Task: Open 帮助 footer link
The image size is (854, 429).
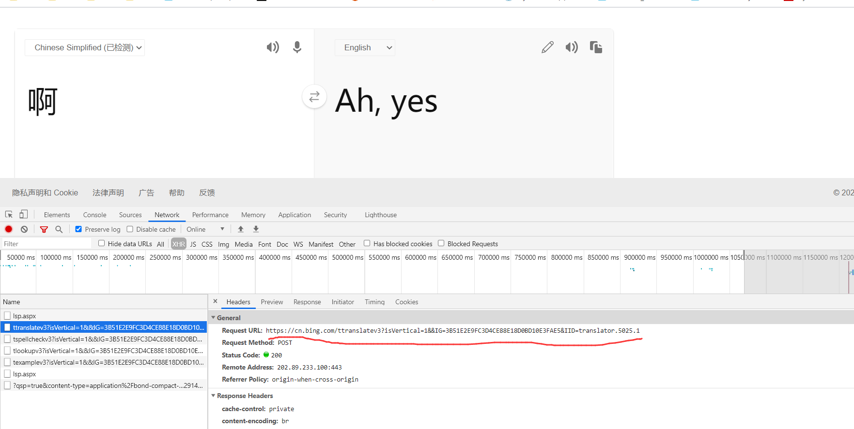Action: pyautogui.click(x=177, y=192)
